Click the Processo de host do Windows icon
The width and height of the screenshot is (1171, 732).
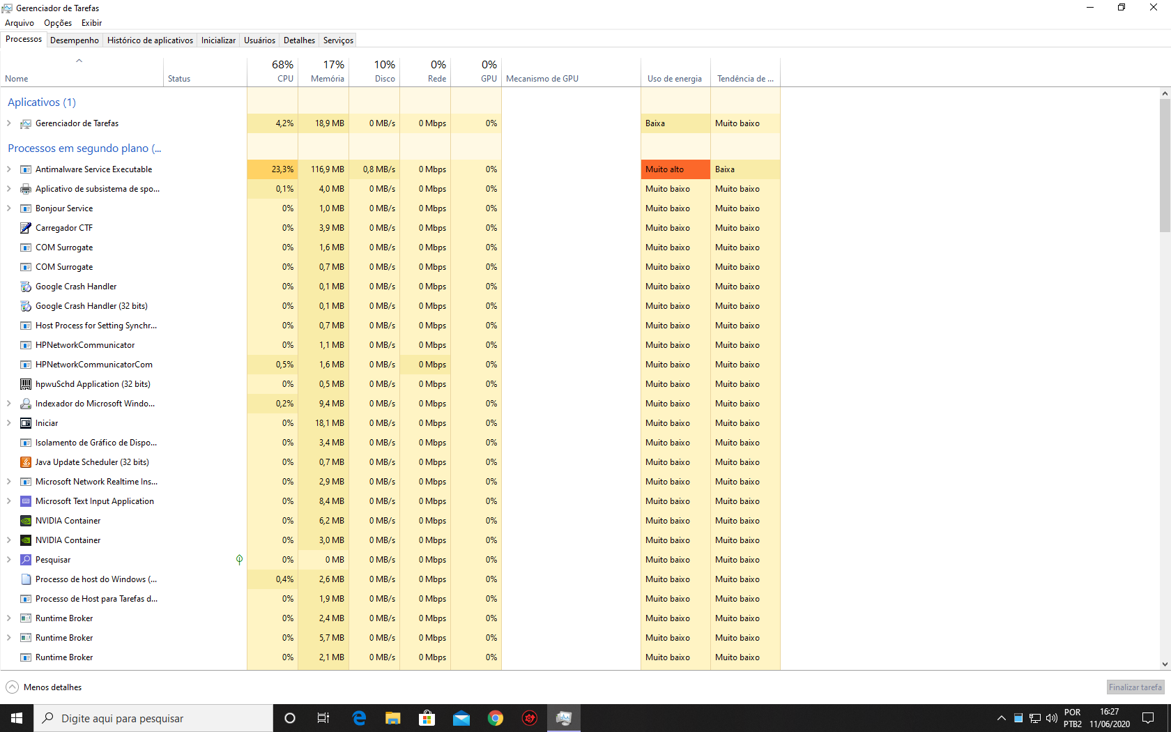26,579
